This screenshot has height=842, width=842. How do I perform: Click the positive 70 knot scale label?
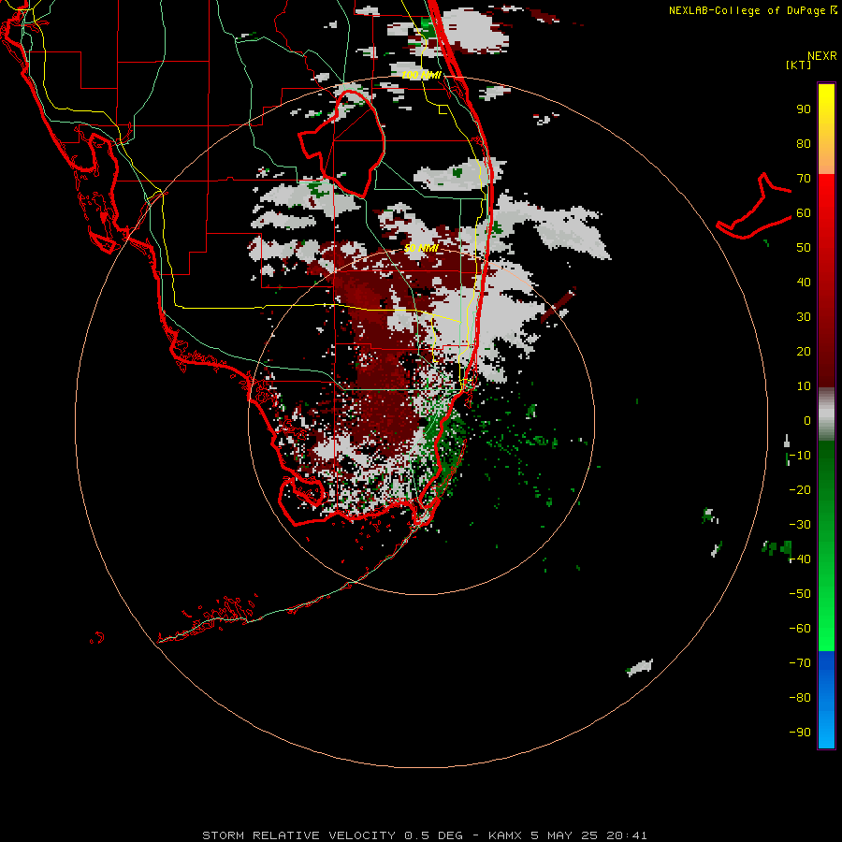[804, 179]
